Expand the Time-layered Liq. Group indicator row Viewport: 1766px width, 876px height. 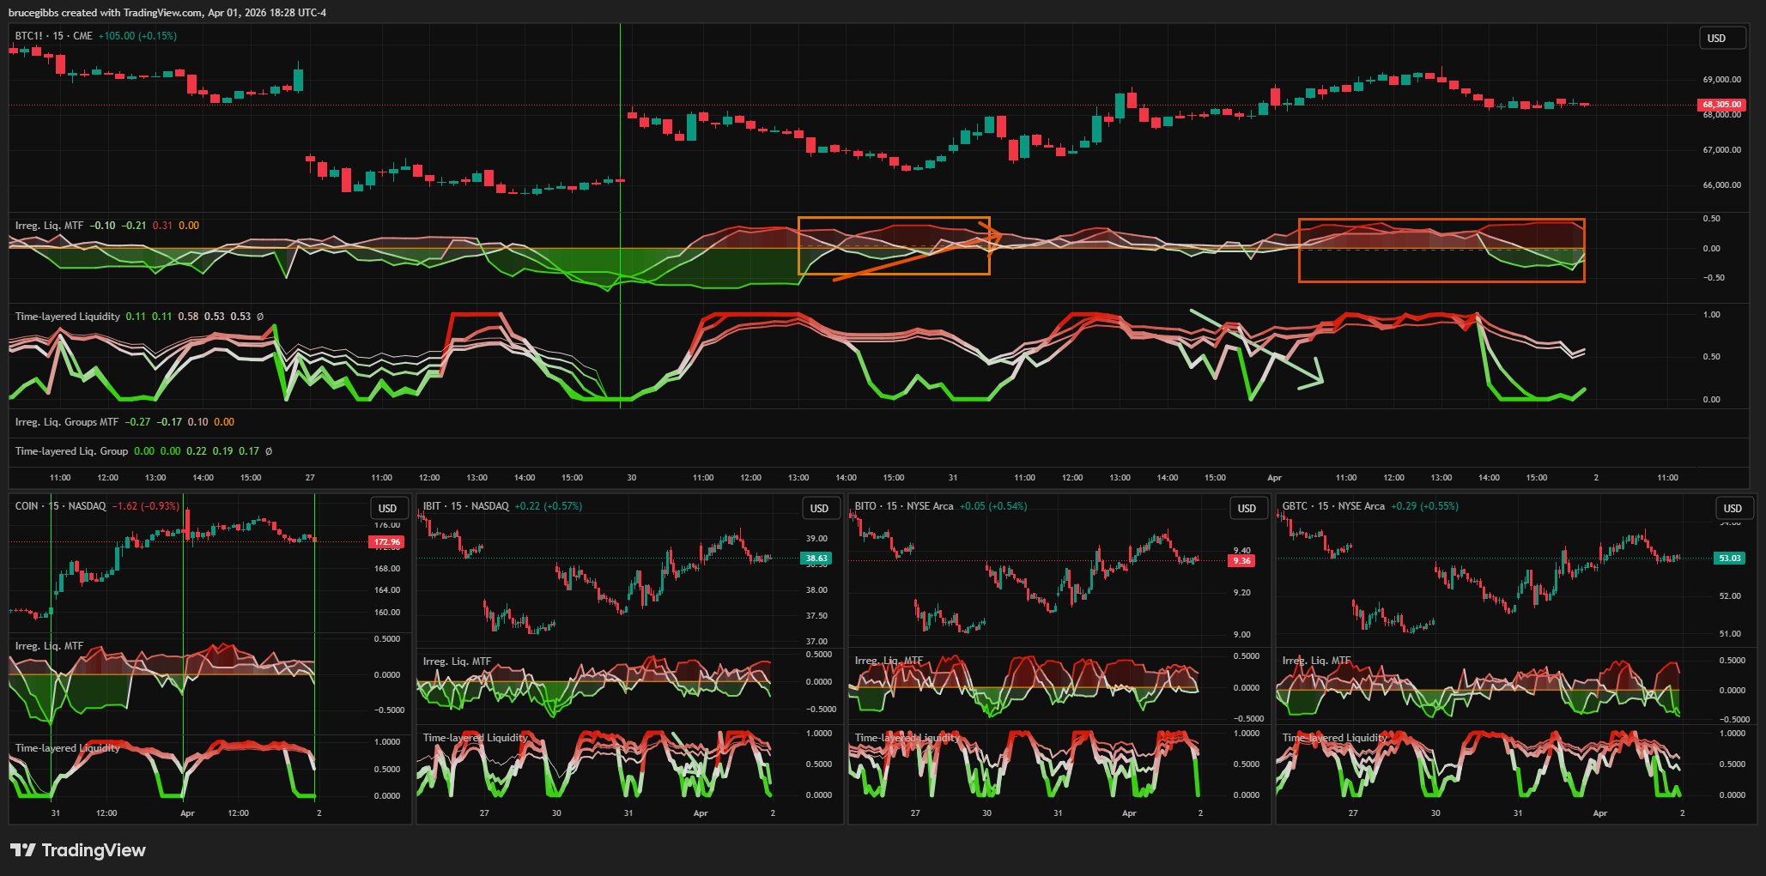pyautogui.click(x=71, y=451)
